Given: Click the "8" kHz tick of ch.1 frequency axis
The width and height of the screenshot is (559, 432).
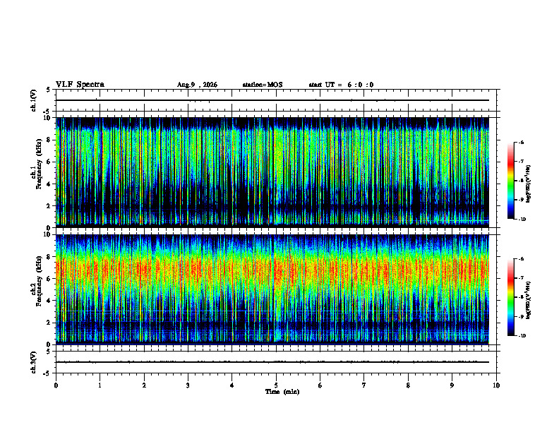Looking at the screenshot, I should pyautogui.click(x=49, y=140).
